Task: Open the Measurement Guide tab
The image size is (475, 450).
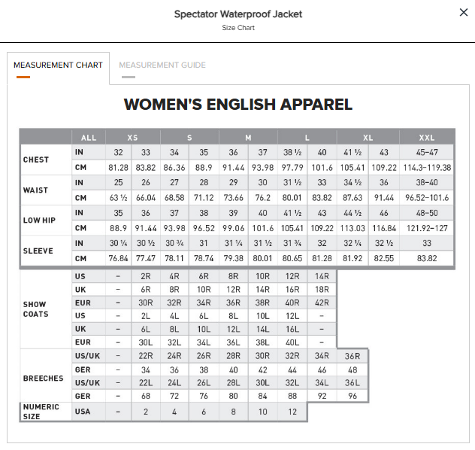Action: click(162, 65)
